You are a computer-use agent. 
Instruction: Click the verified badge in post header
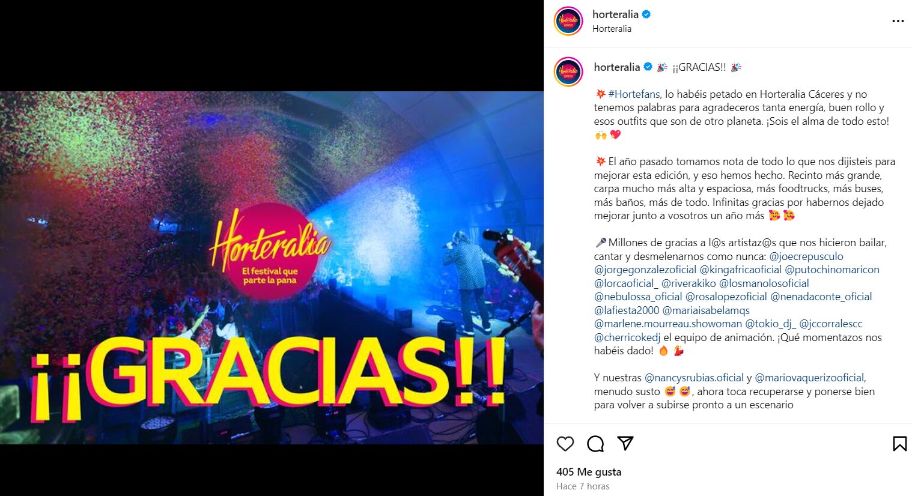646,14
